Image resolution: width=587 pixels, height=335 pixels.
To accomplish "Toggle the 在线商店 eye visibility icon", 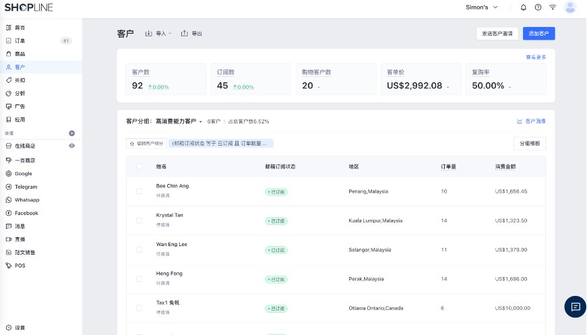I will pos(71,146).
